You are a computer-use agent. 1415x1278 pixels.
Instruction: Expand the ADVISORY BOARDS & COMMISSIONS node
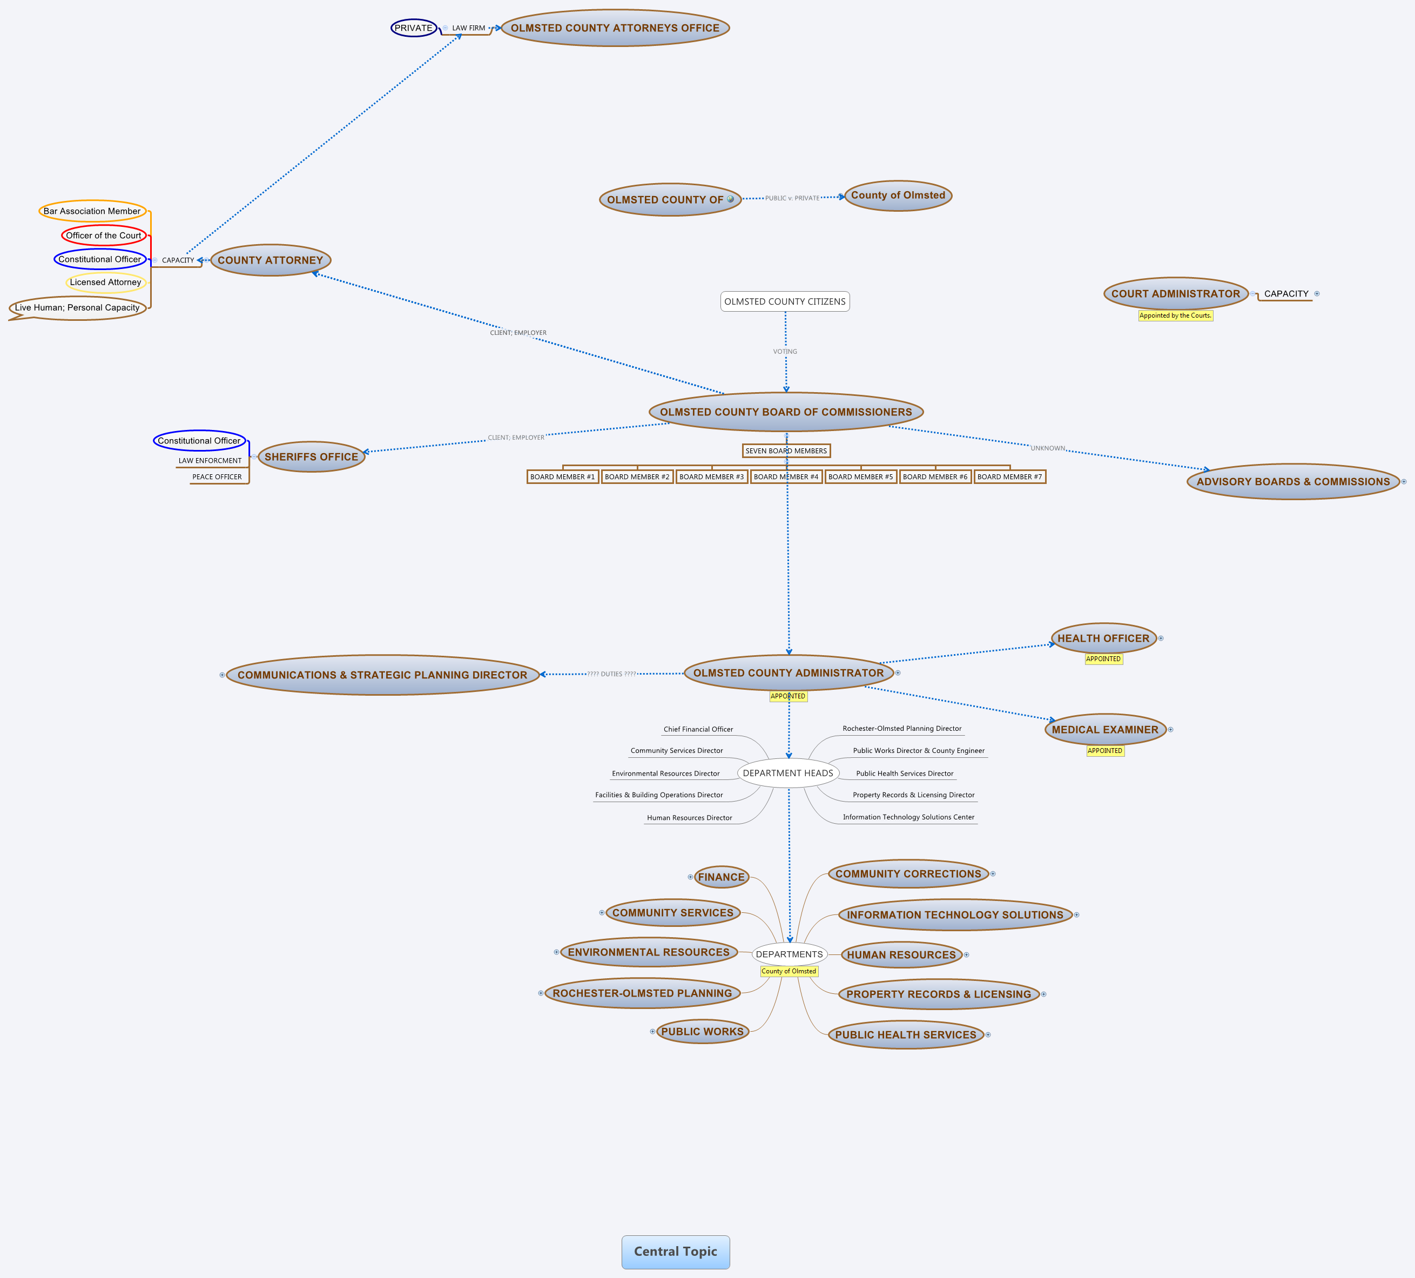click(x=1405, y=481)
